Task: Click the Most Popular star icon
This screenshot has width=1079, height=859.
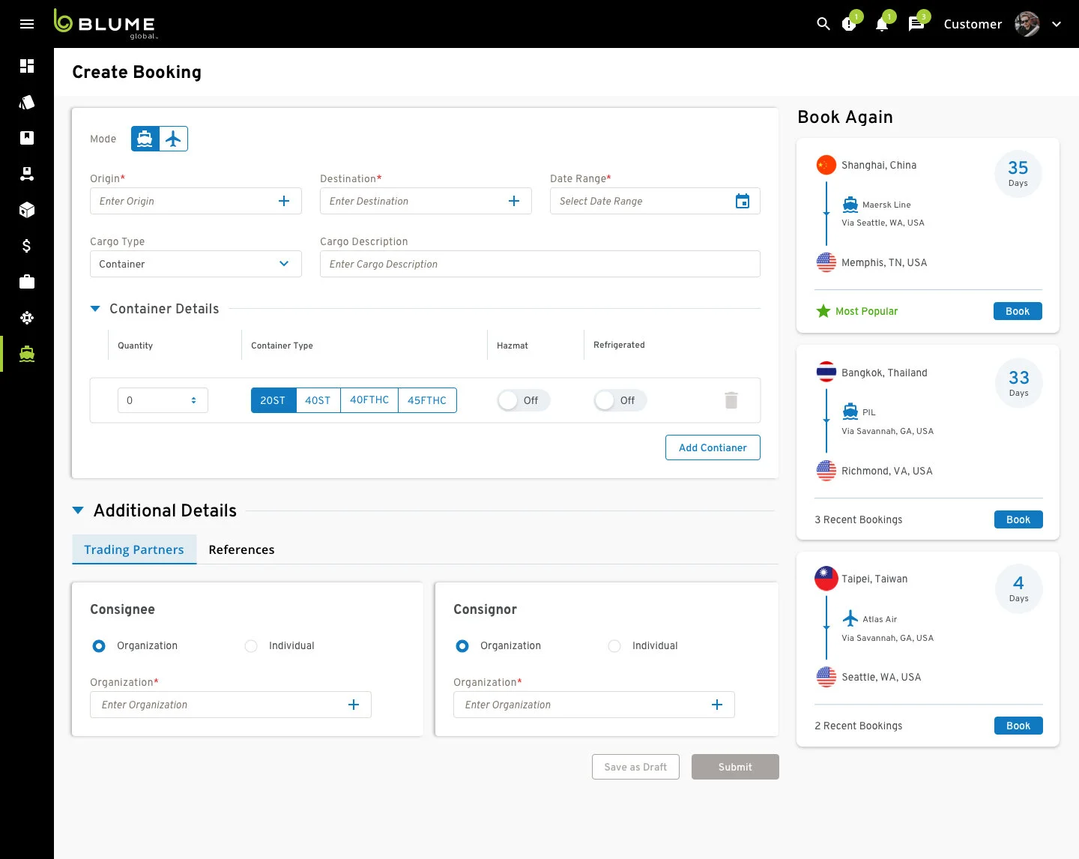Action: pos(823,311)
